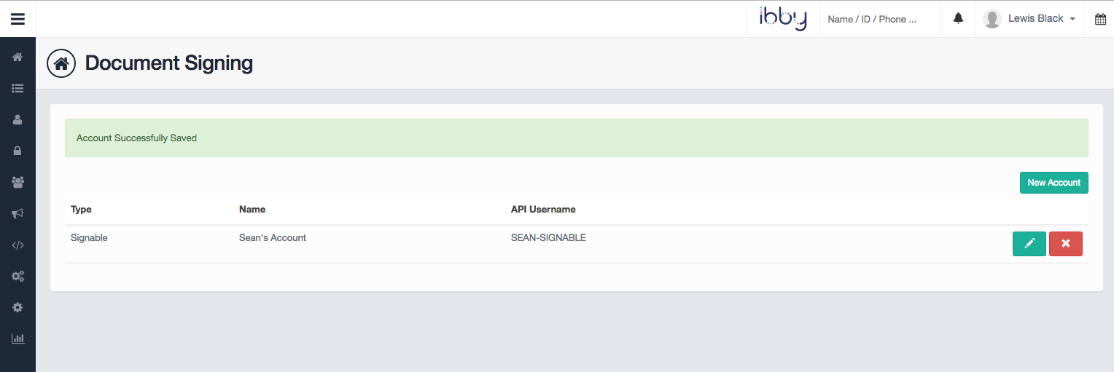Image resolution: width=1114 pixels, height=372 pixels.
Task: Open the bar chart sidebar icon
Action: click(17, 339)
